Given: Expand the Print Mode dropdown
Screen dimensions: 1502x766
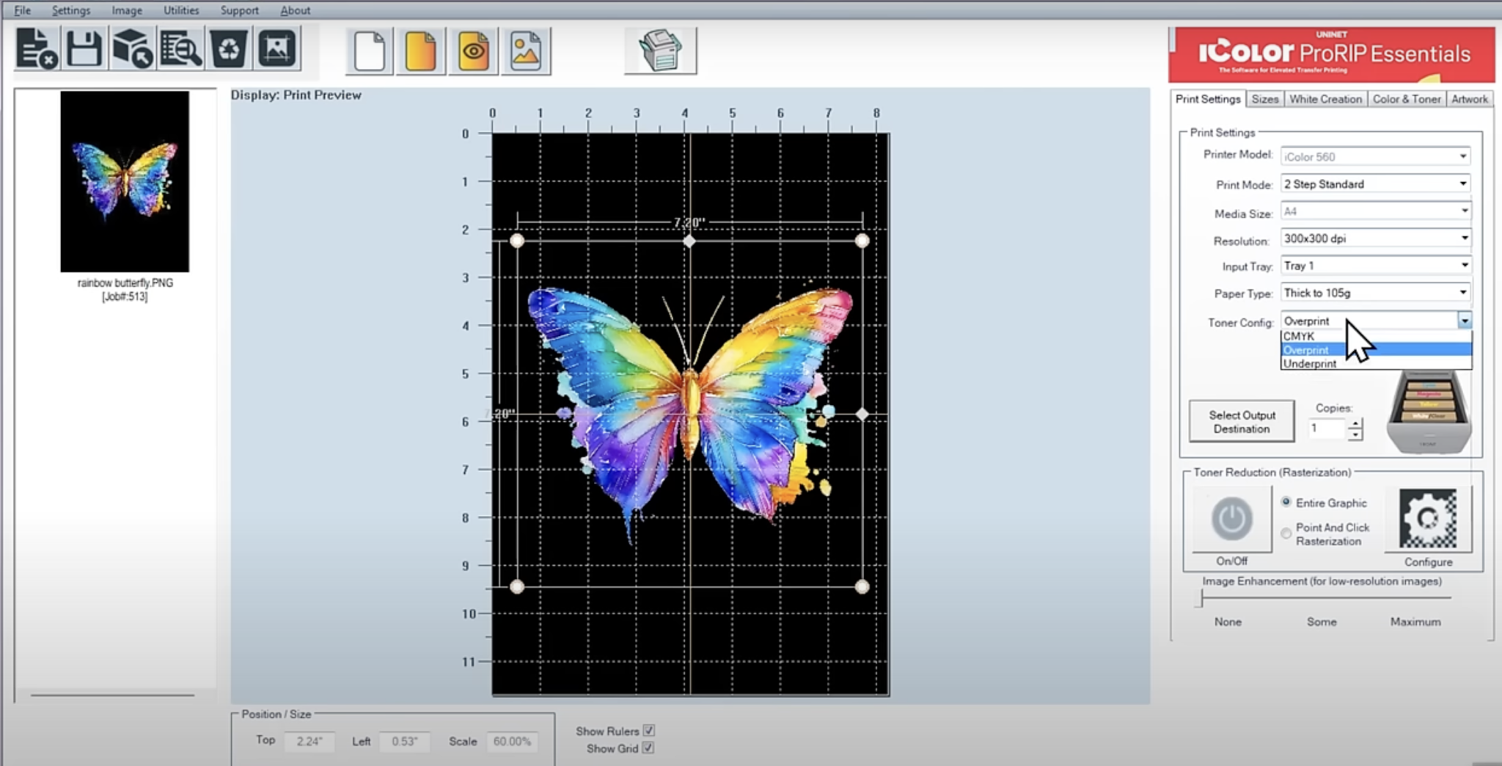Looking at the screenshot, I should click(x=1462, y=184).
